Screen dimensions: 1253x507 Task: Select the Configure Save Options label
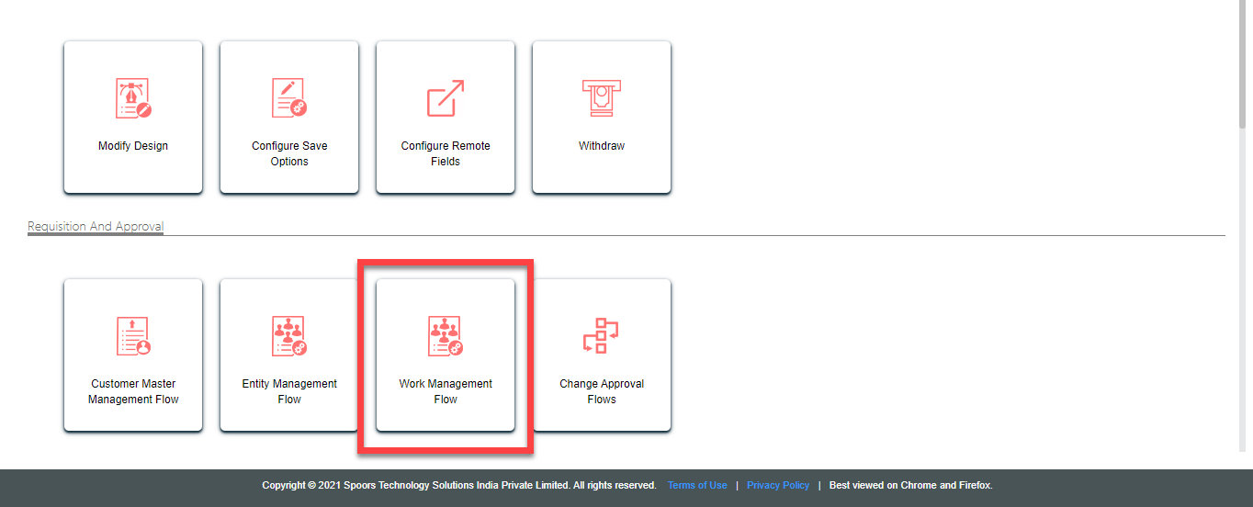coord(289,153)
